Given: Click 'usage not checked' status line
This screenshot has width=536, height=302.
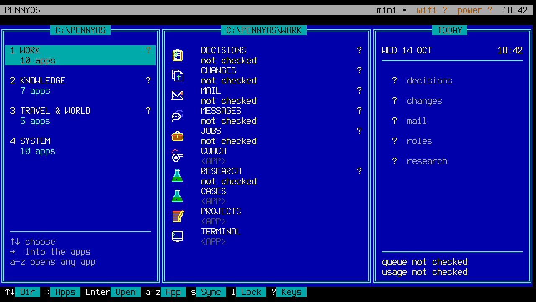Looking at the screenshot, I should [425, 272].
